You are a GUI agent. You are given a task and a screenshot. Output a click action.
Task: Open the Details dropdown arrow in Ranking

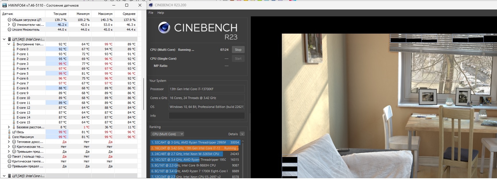tap(242, 134)
